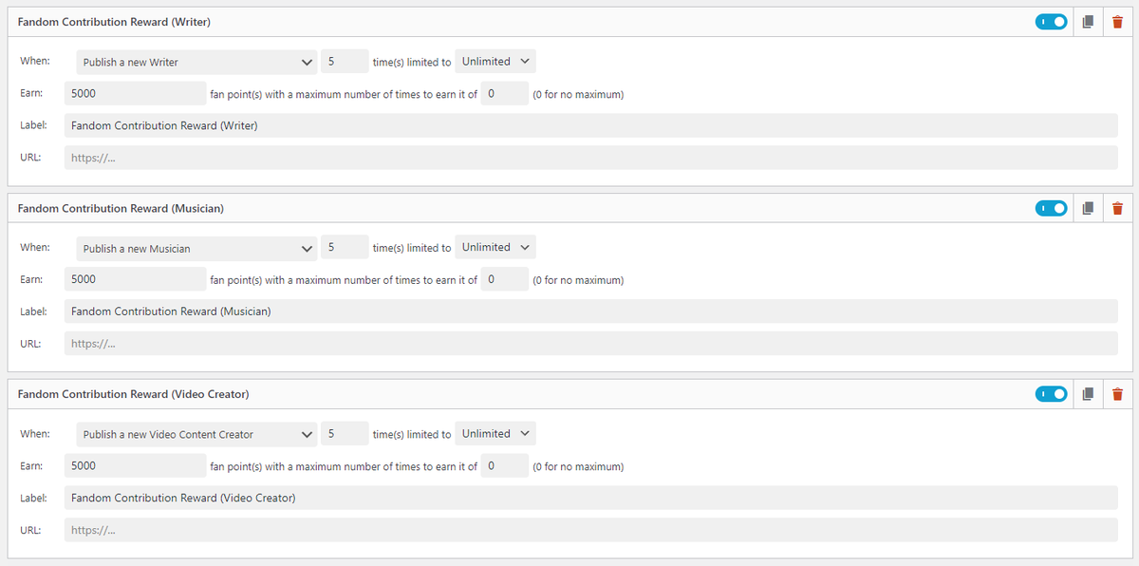
Task: Click the times field in Video Creator section
Action: pyautogui.click(x=345, y=433)
